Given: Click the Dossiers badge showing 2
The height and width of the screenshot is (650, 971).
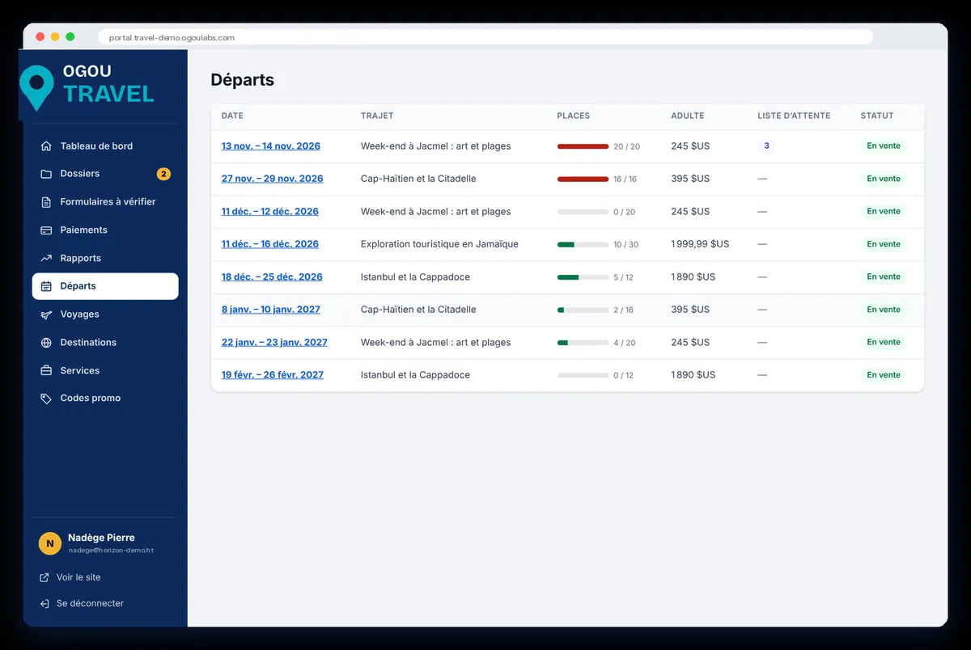Looking at the screenshot, I should click(163, 174).
